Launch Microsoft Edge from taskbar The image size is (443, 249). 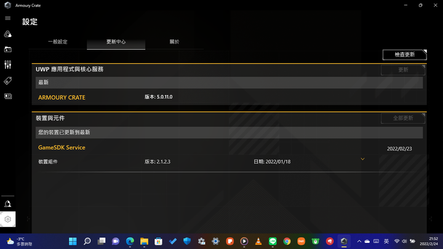click(x=130, y=241)
